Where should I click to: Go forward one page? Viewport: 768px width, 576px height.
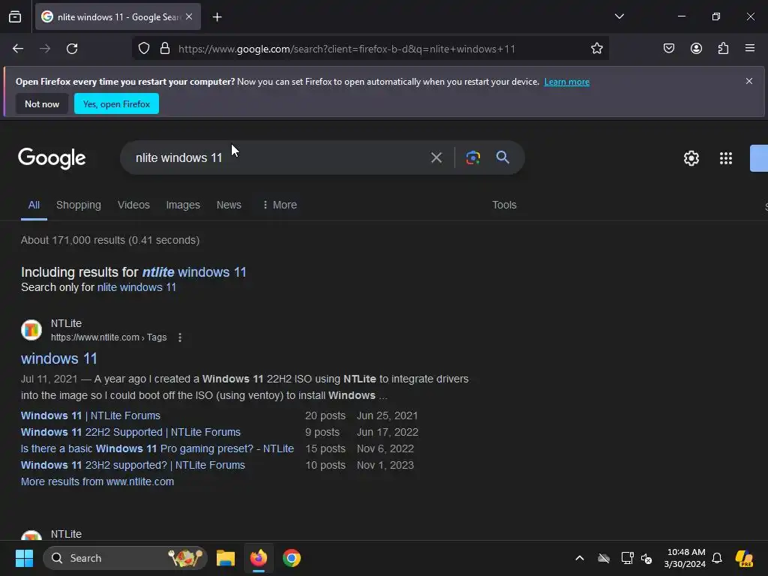(45, 49)
